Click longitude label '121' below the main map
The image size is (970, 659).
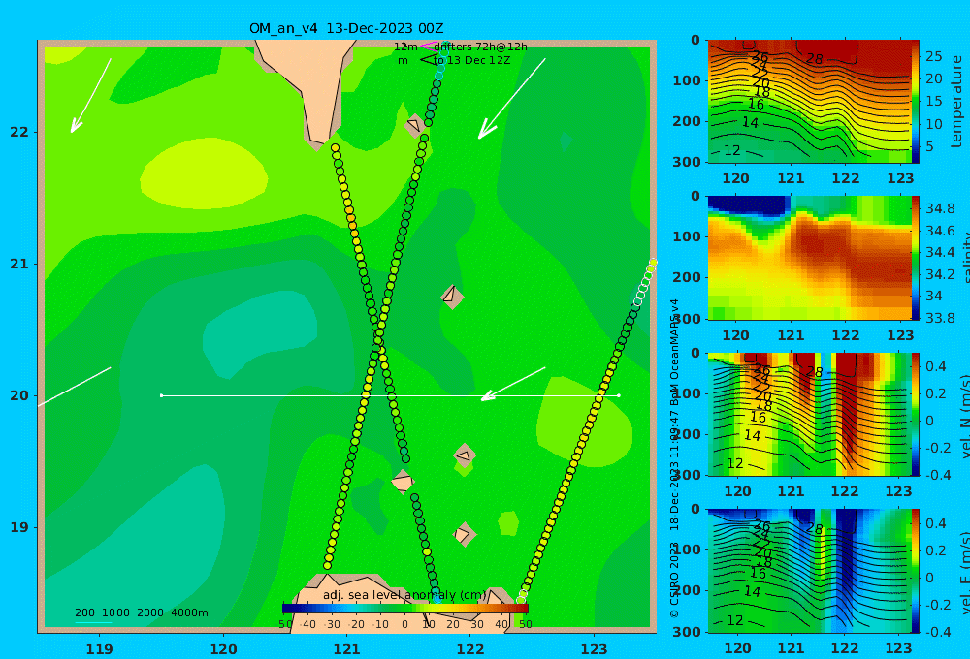tap(346, 649)
